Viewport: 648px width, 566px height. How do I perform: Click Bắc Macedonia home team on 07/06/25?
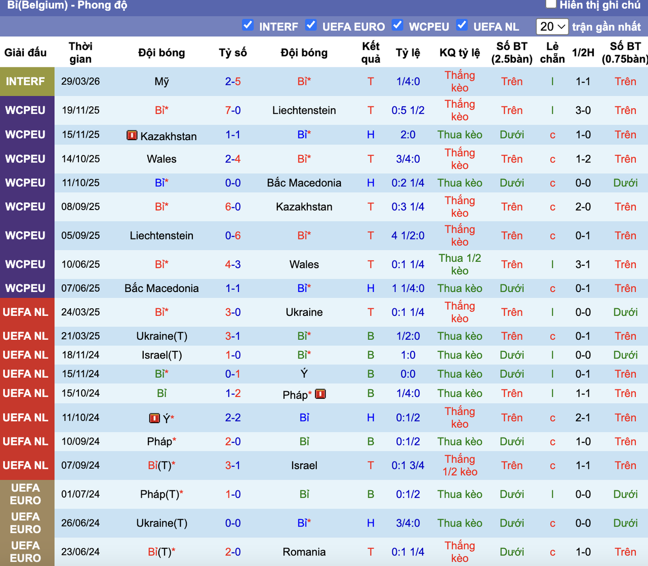click(x=161, y=288)
